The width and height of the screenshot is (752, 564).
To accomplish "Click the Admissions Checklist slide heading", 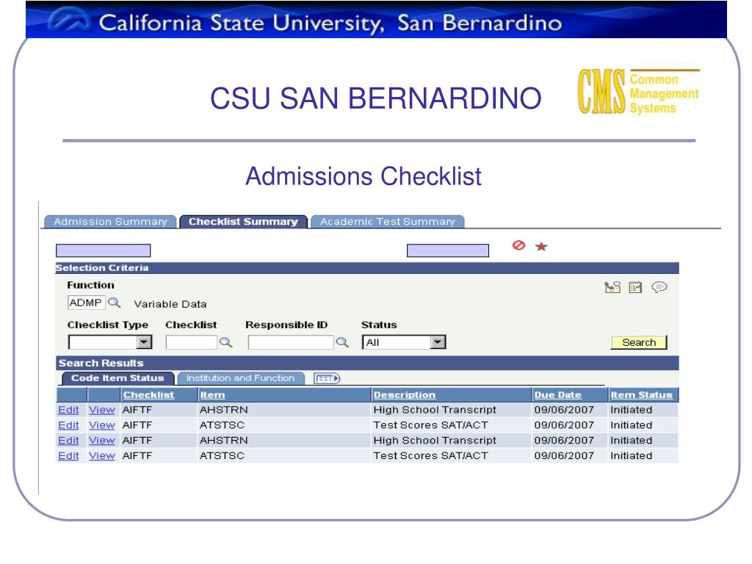I will [x=364, y=176].
